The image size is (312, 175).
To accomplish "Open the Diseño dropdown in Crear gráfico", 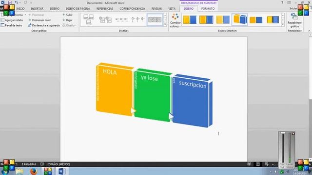I will pos(69,25).
